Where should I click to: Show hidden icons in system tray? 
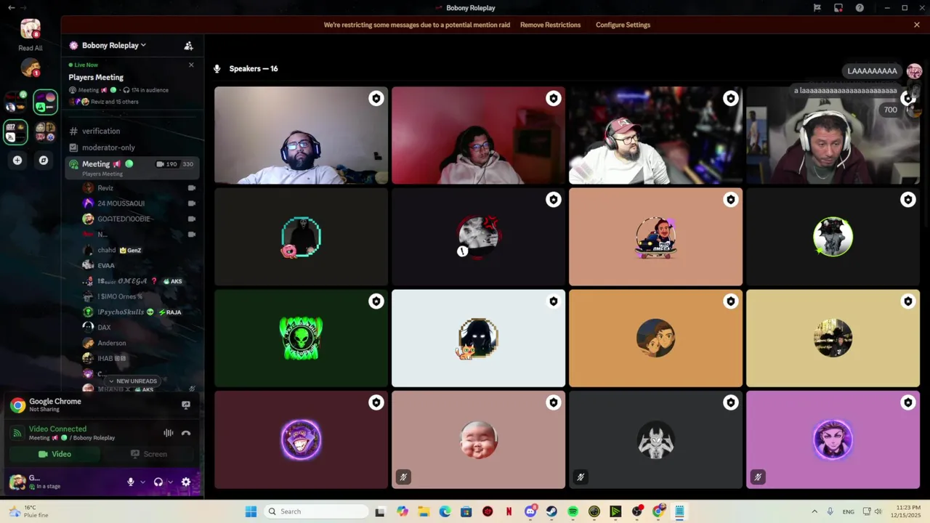tap(814, 511)
